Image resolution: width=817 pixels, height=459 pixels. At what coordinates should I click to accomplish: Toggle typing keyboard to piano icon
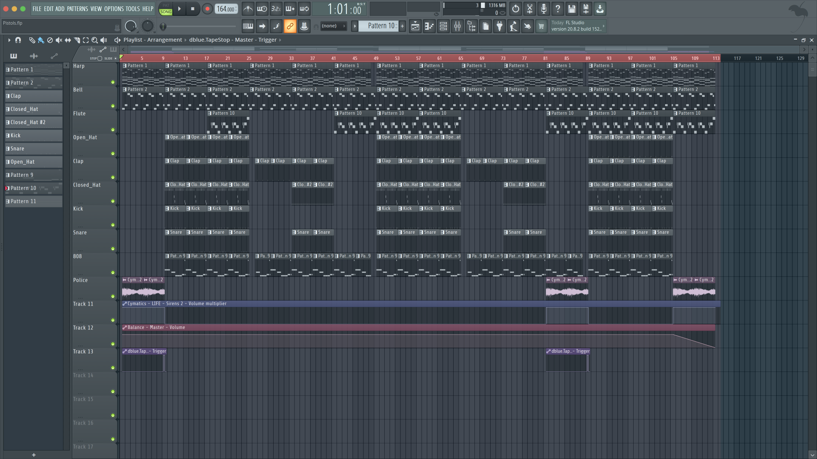248,26
